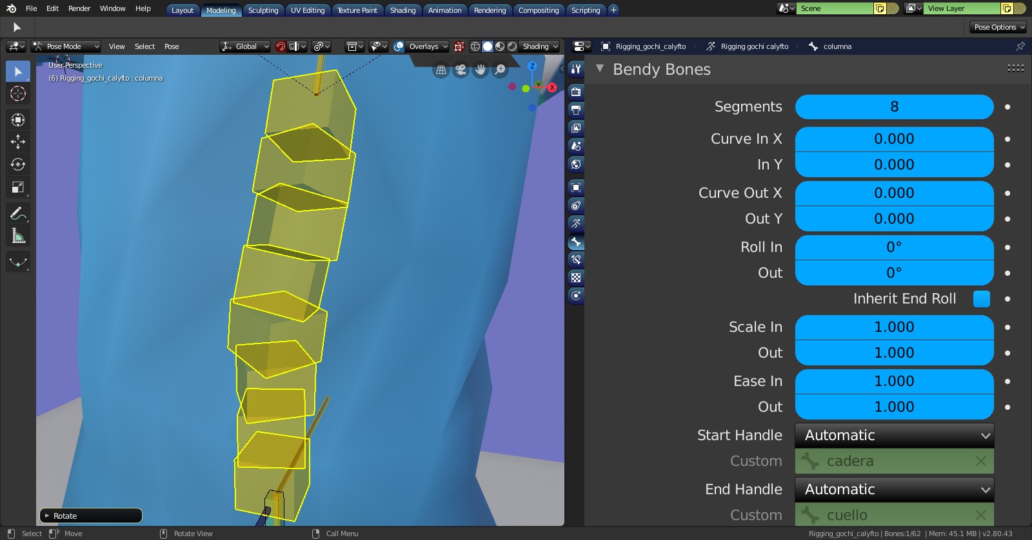Toggle Inherit End Roll checkbox

coord(982,299)
